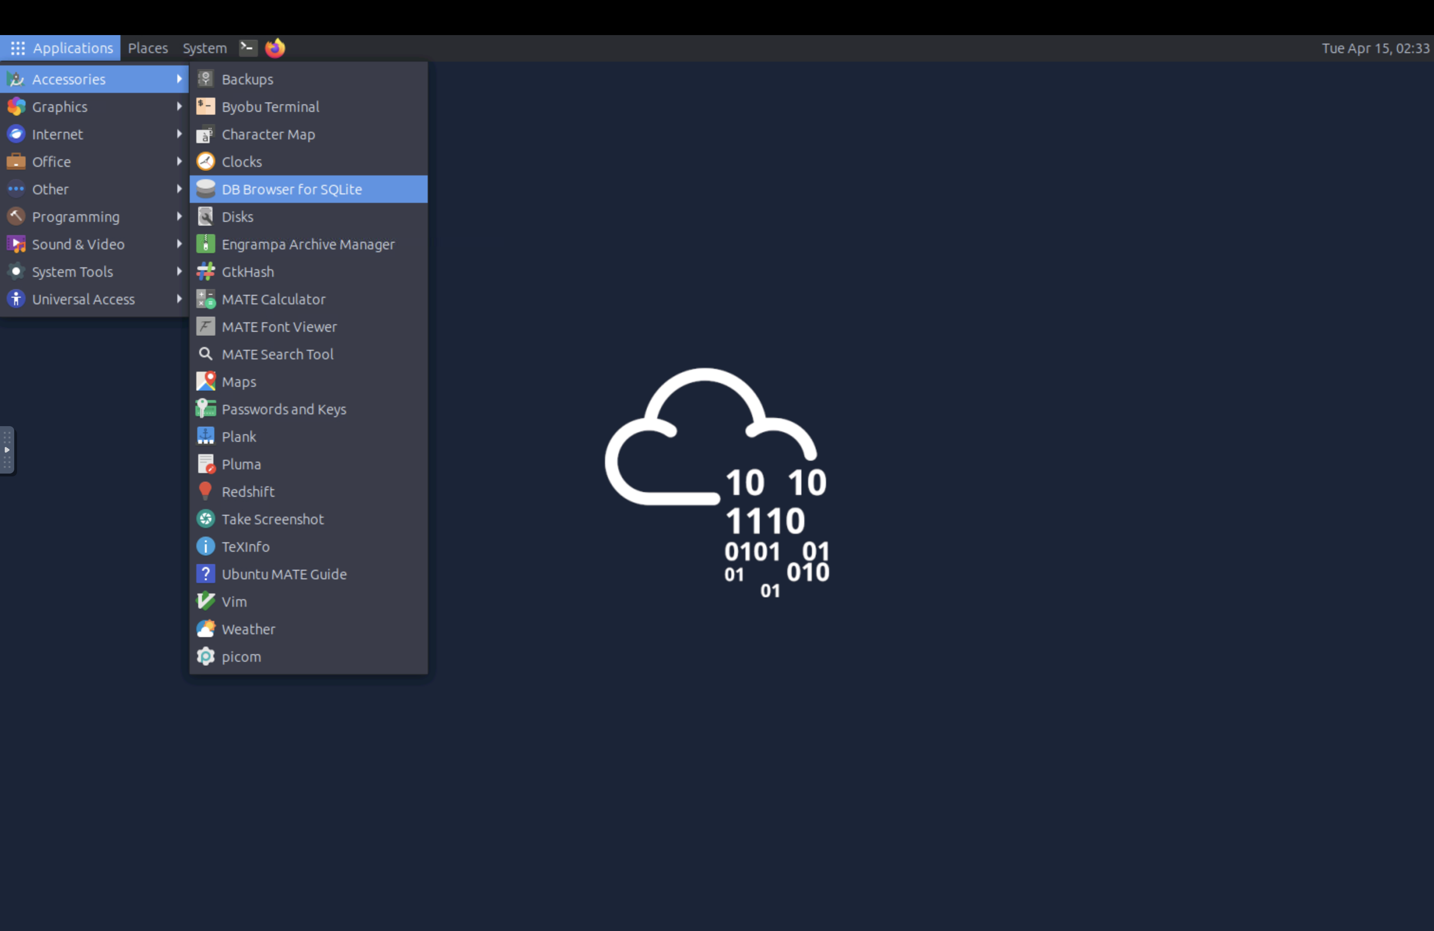Viewport: 1434px width, 931px height.
Task: Click the Other category dots icon
Action: coord(16,189)
